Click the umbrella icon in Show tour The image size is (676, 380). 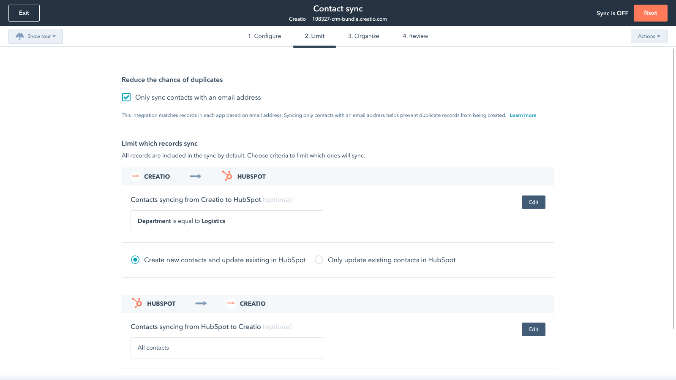[20, 36]
